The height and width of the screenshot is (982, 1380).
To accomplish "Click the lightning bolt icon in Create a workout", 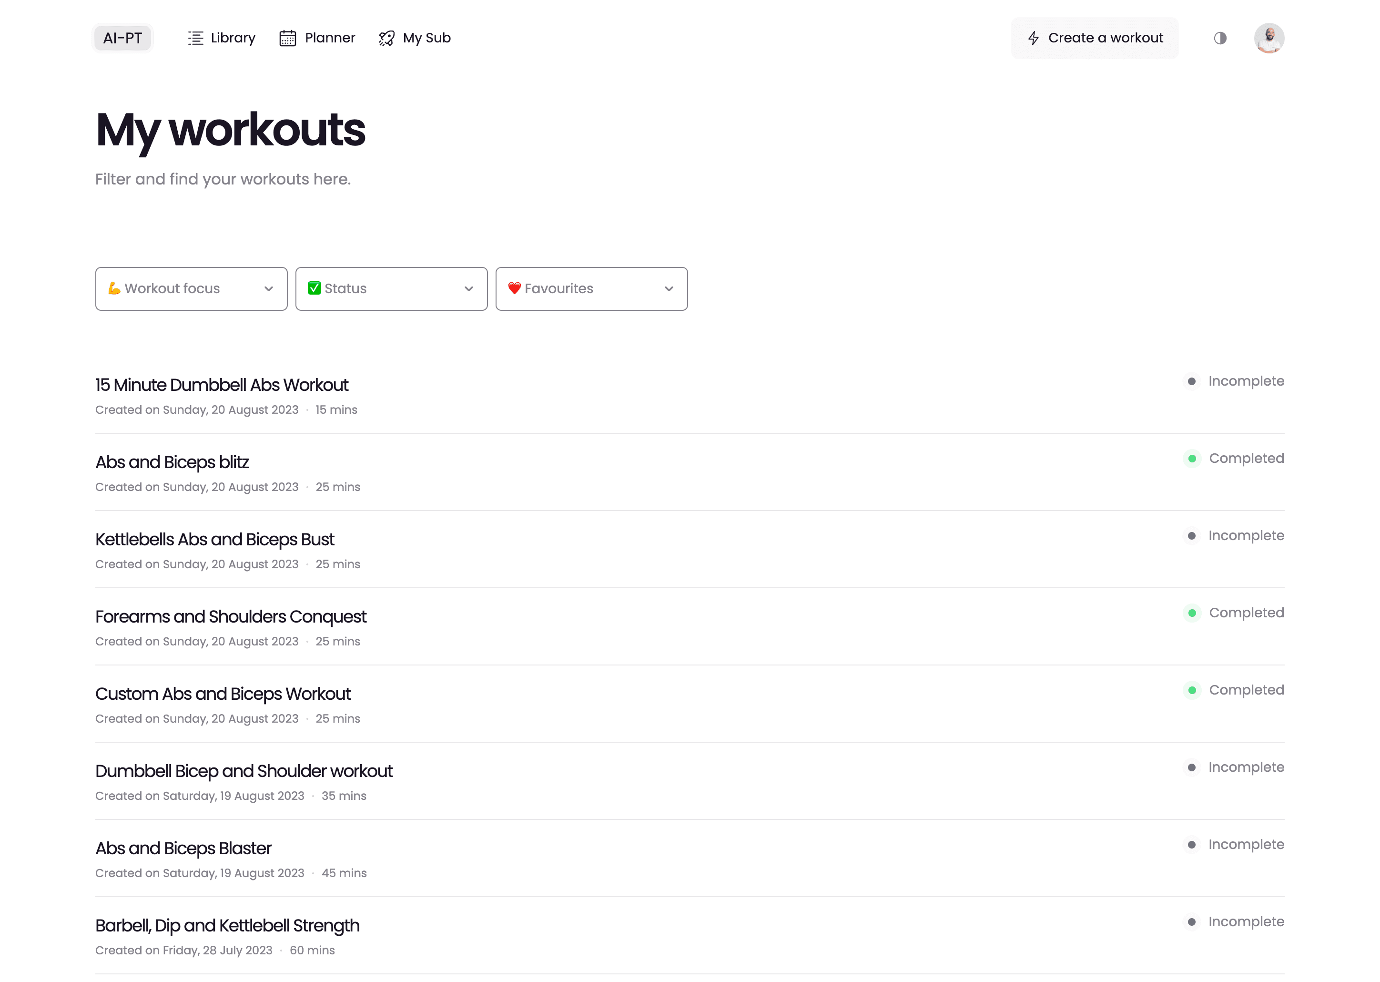I will point(1034,38).
